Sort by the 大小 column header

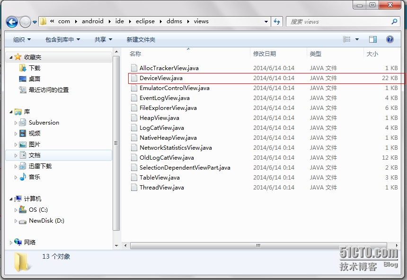pos(372,54)
